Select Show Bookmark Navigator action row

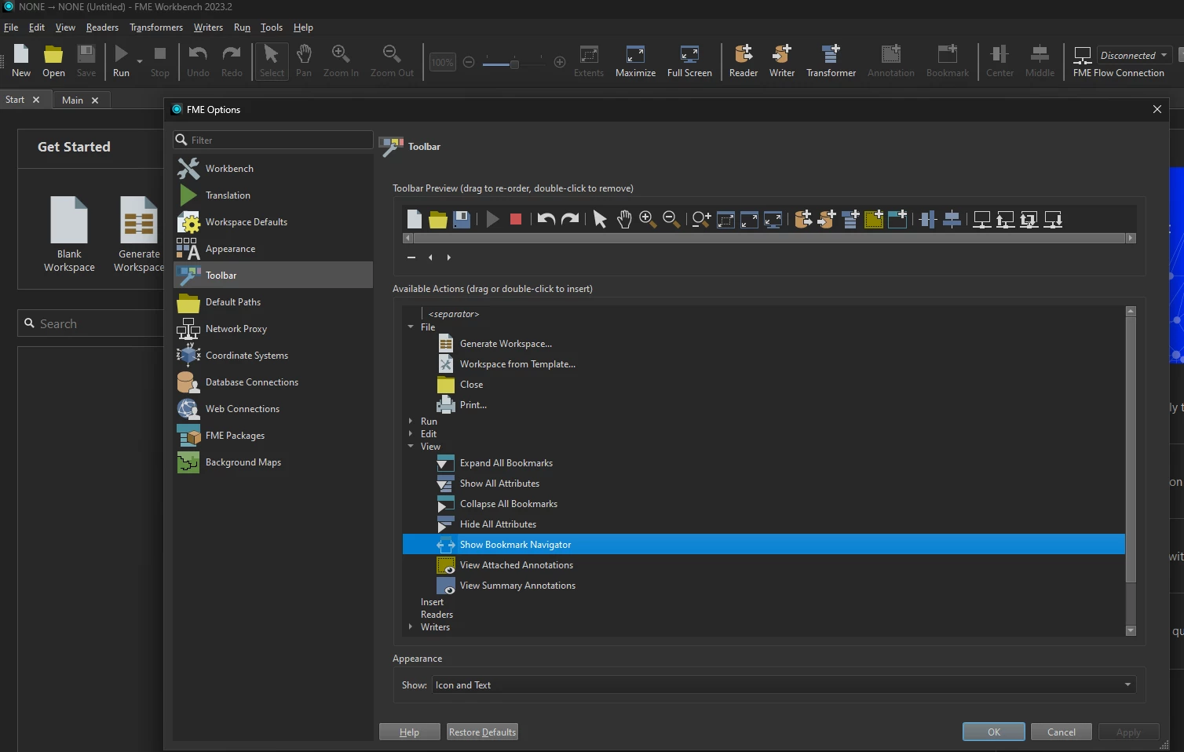click(x=764, y=544)
